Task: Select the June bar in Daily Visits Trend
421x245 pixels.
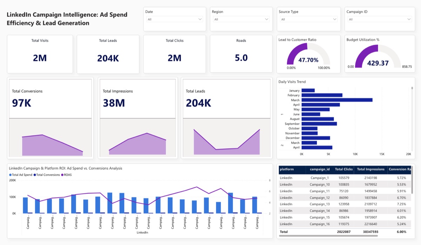Action: click(x=311, y=114)
